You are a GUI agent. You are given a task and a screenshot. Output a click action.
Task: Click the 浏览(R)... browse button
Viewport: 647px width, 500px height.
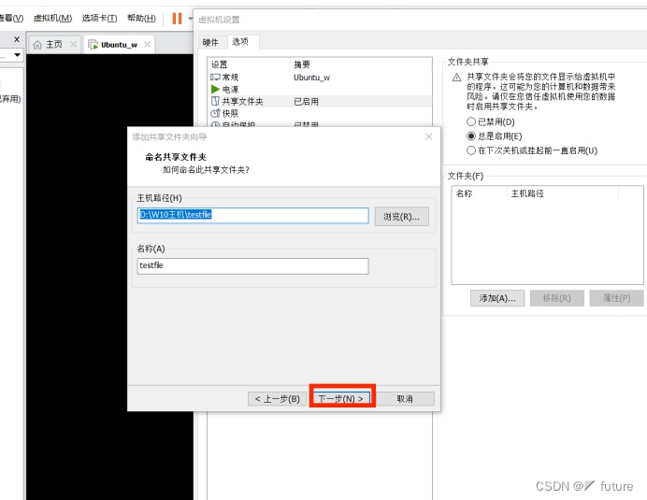(x=401, y=217)
